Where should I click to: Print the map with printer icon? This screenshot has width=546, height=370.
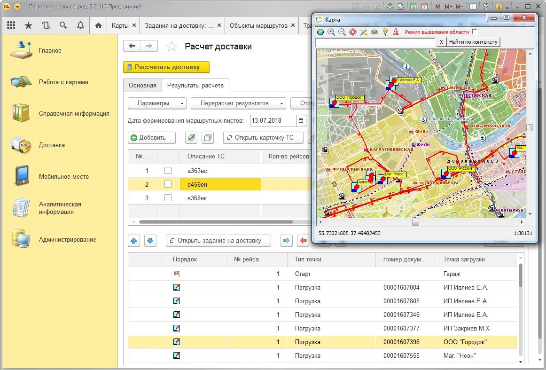374,32
